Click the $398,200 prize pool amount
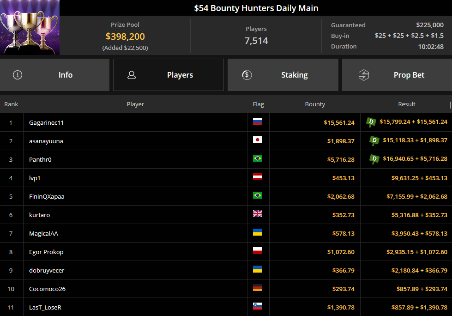 point(125,36)
